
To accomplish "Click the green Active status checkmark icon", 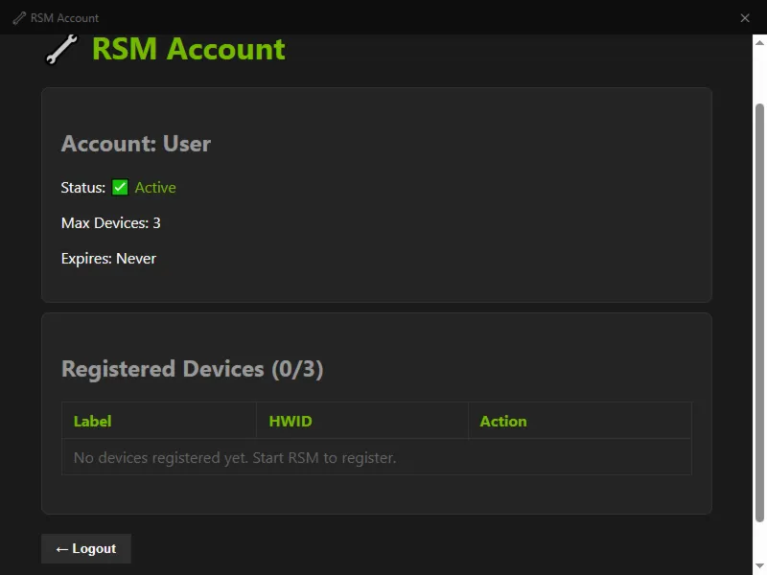I will click(x=120, y=187).
